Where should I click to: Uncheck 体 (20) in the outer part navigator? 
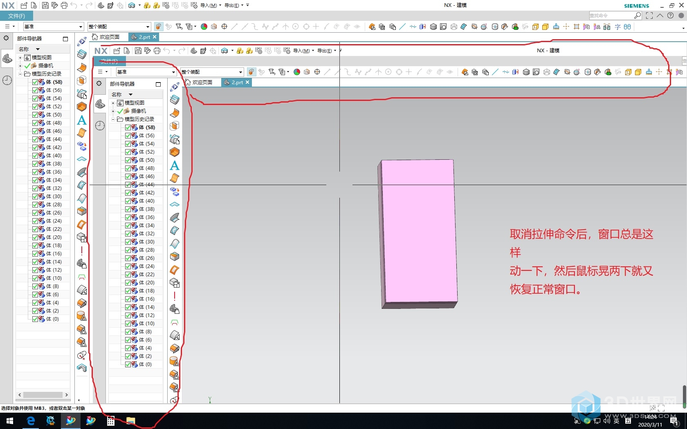35,237
